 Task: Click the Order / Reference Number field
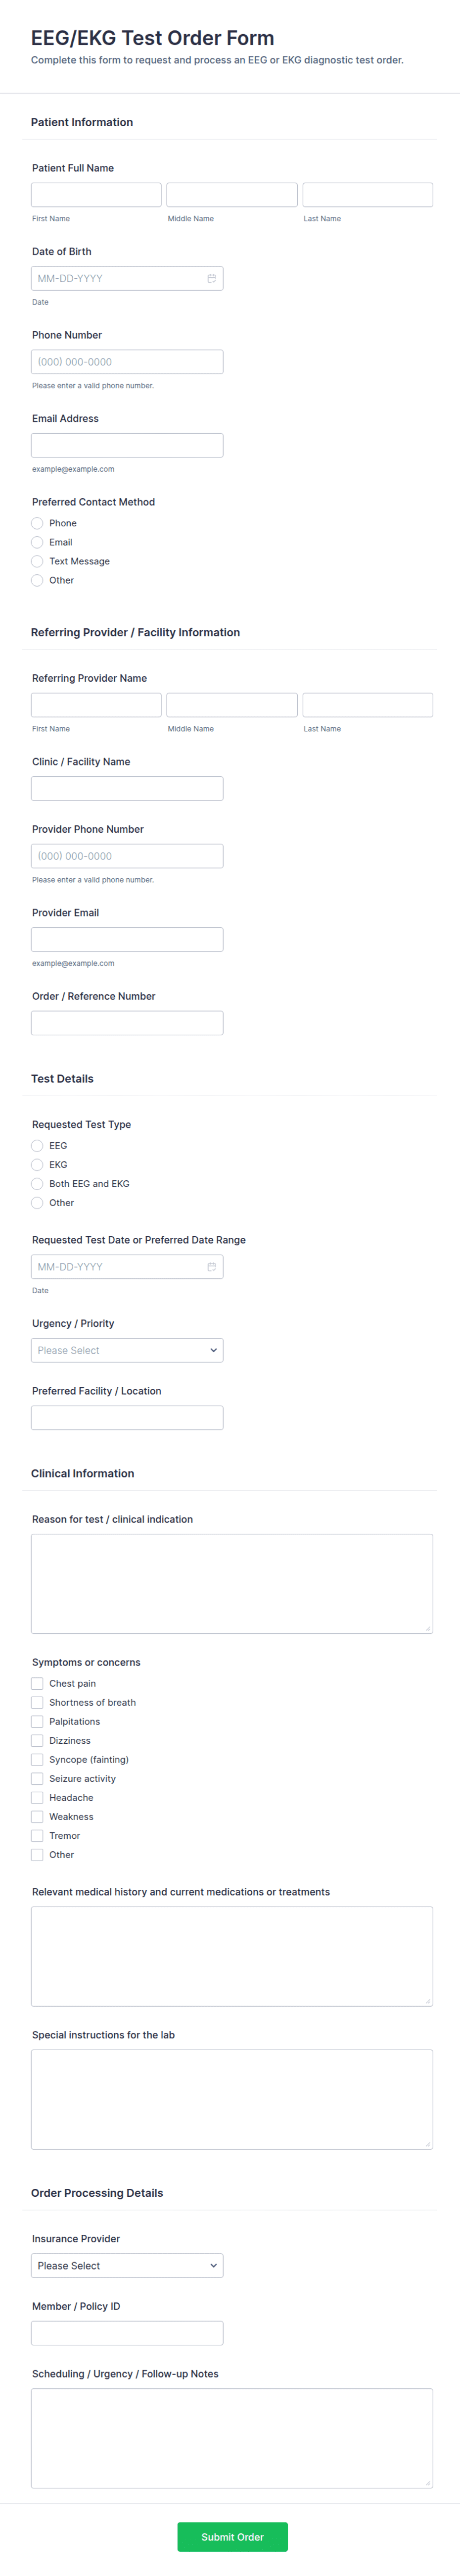(127, 1023)
